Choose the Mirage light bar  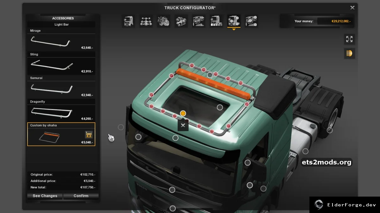coord(61,39)
